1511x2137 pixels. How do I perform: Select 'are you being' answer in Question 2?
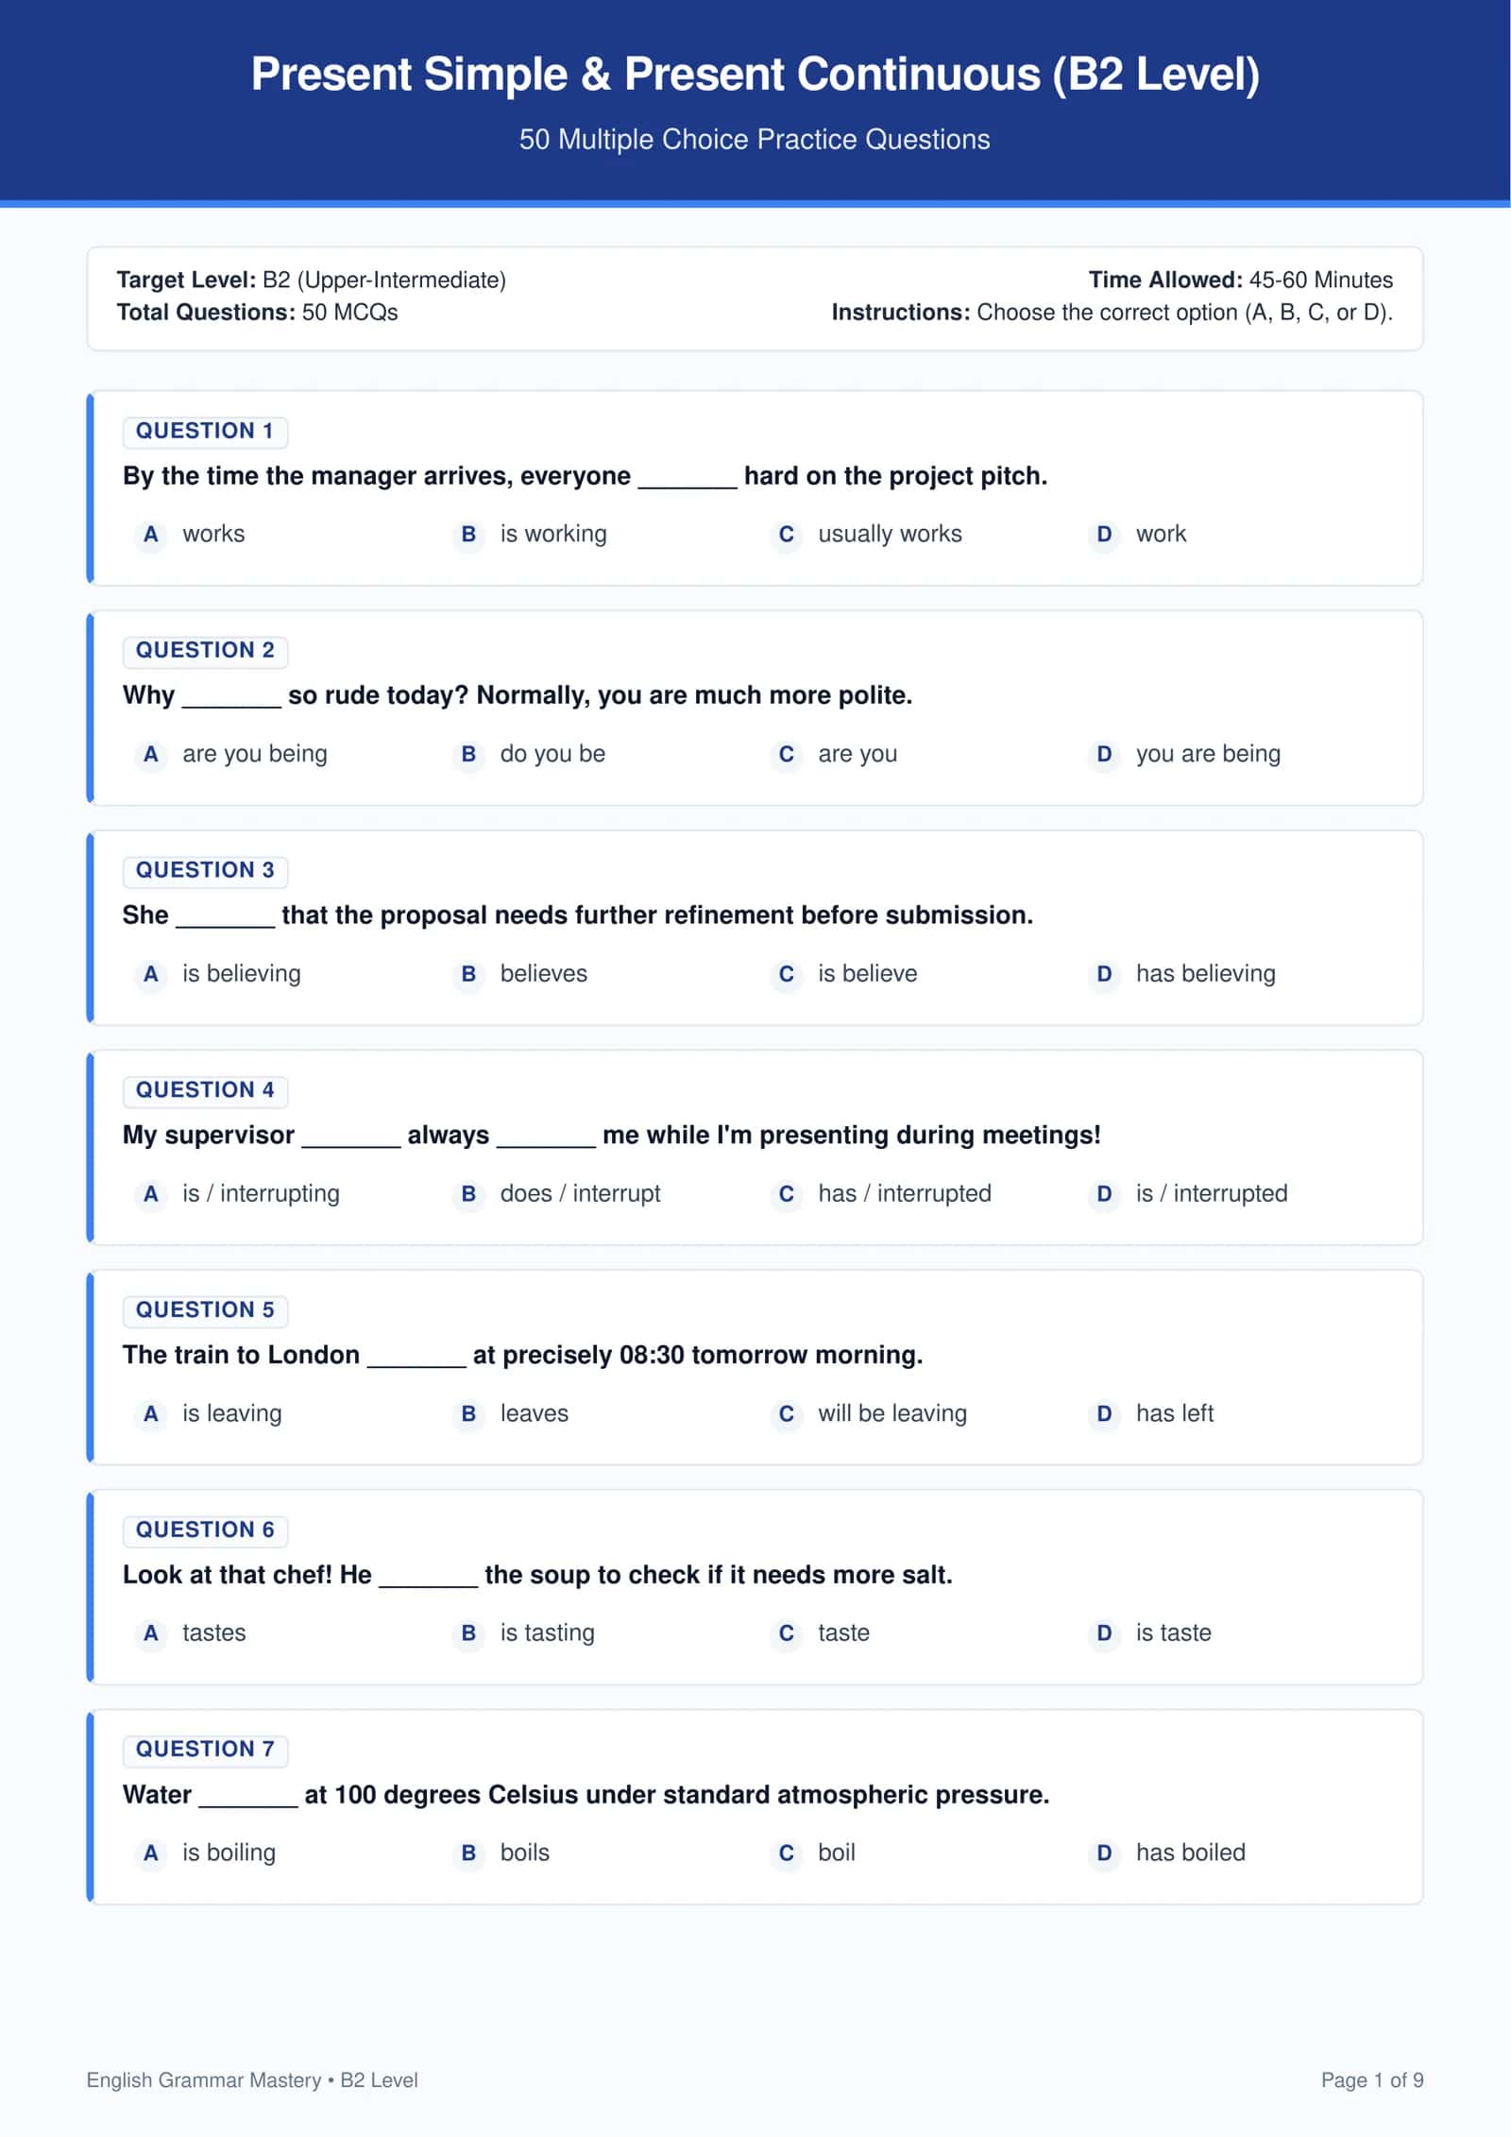233,755
